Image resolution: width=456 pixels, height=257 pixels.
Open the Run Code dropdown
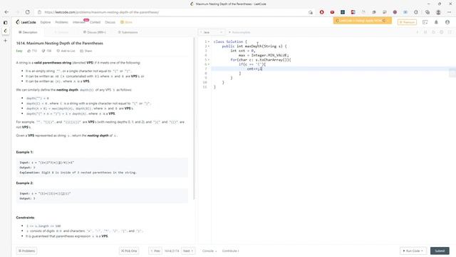pyautogui.click(x=413, y=251)
